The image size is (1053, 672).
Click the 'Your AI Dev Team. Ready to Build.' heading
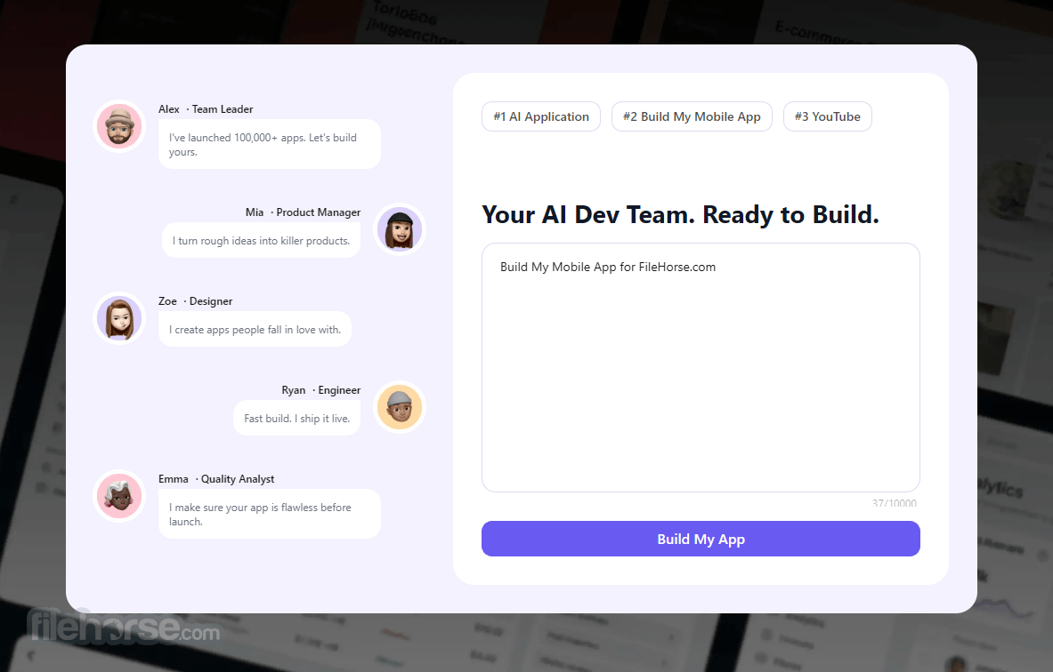680,215
